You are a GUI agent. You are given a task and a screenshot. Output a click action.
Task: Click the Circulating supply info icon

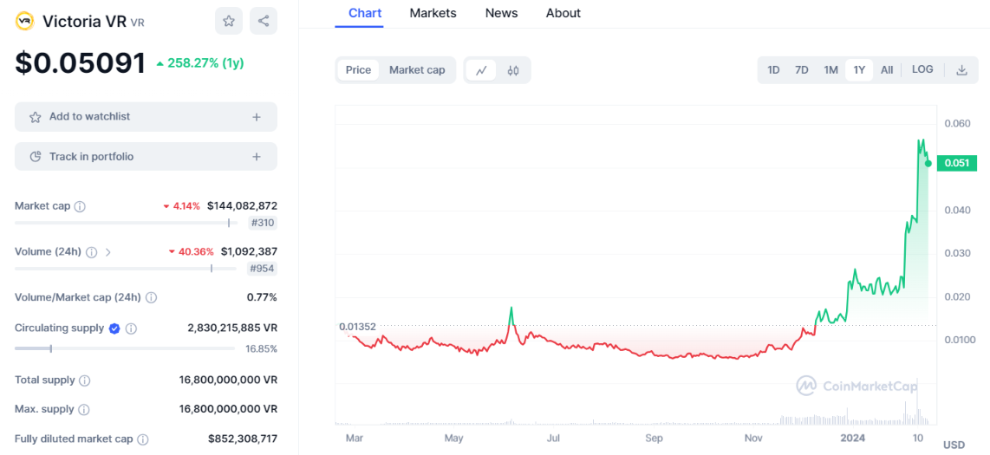pyautogui.click(x=131, y=328)
